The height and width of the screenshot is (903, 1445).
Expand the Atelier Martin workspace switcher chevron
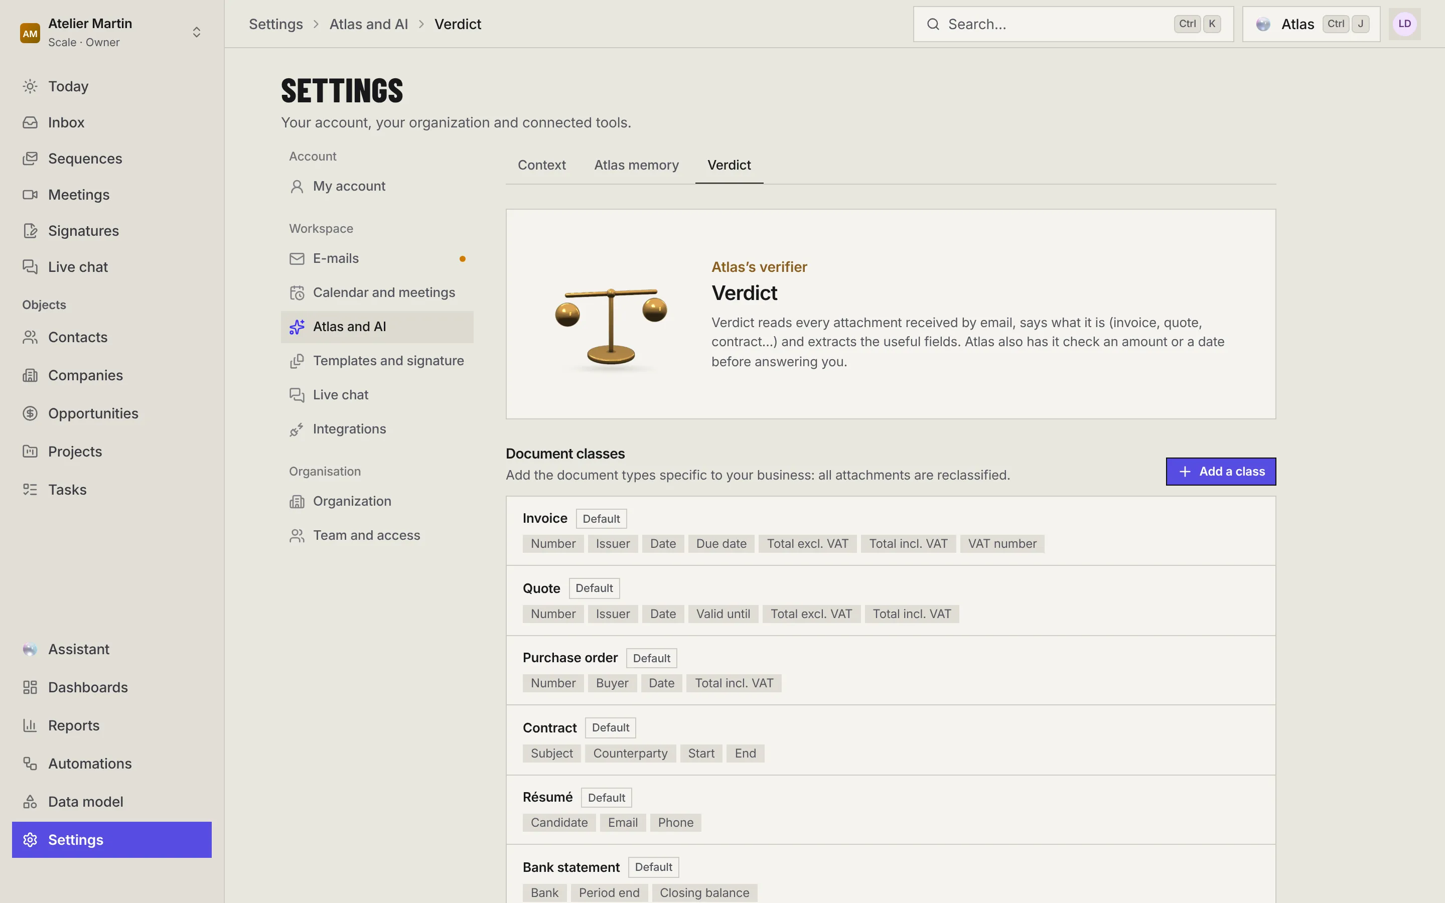(x=197, y=32)
